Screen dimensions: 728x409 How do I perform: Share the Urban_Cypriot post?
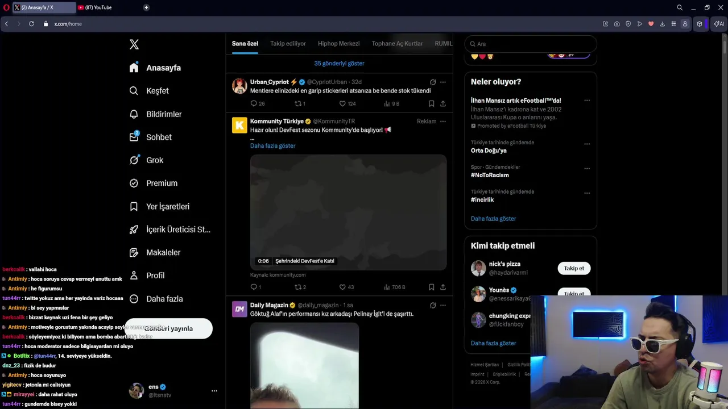[x=443, y=103]
